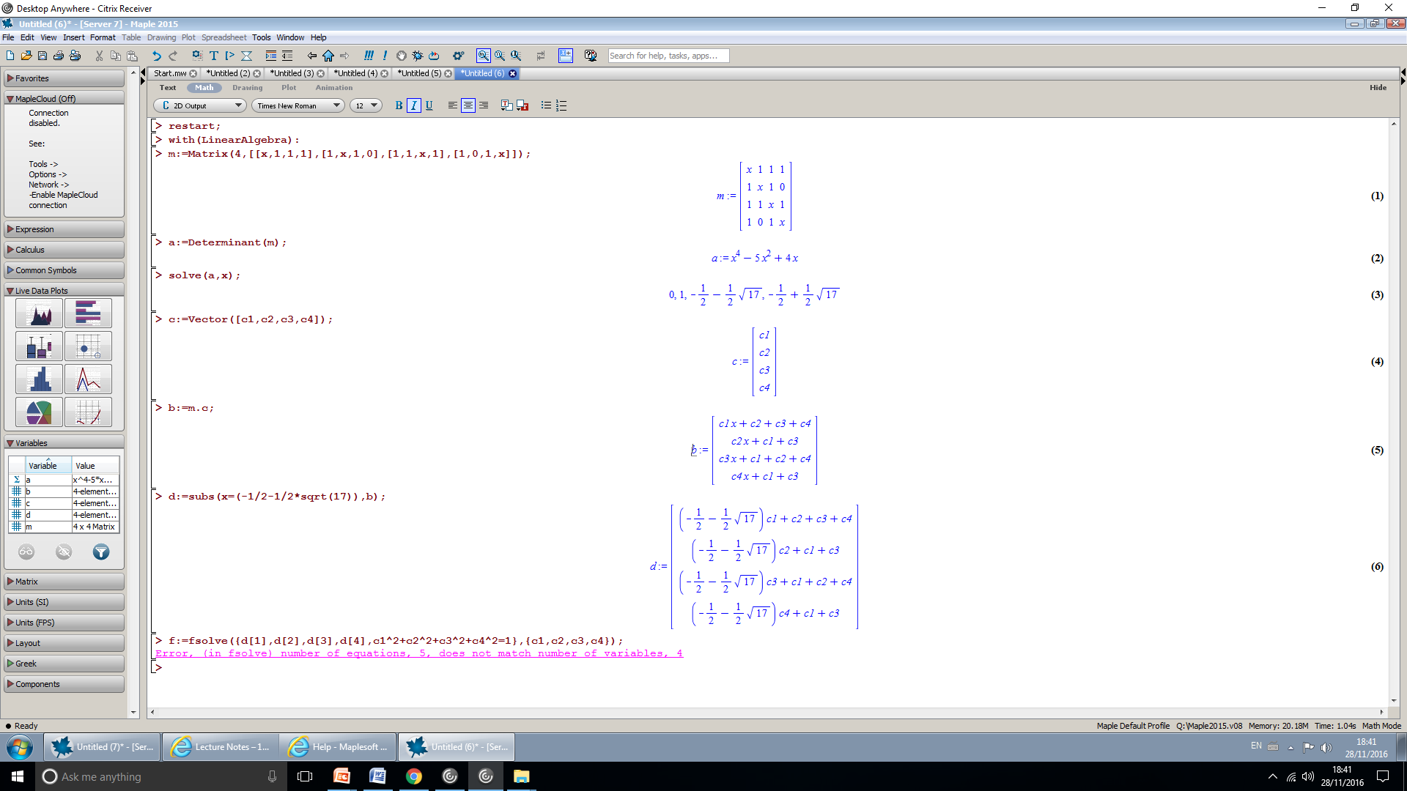Switch to Text input mode
Screen dimensions: 1407x791
[x=168, y=88]
